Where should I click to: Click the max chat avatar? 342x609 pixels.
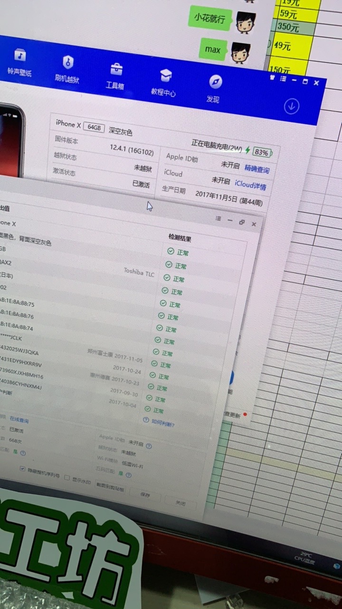coord(240,52)
